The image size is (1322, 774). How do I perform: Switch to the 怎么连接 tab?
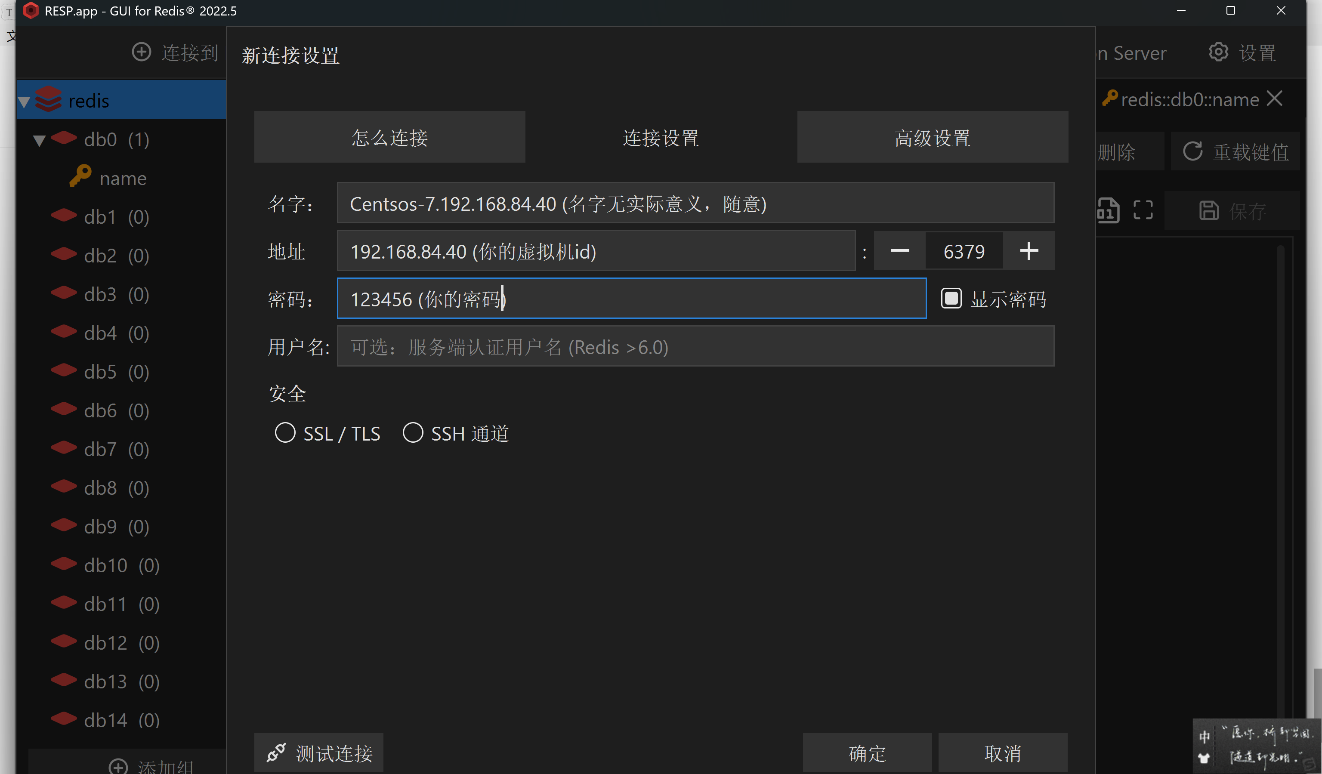coord(390,137)
